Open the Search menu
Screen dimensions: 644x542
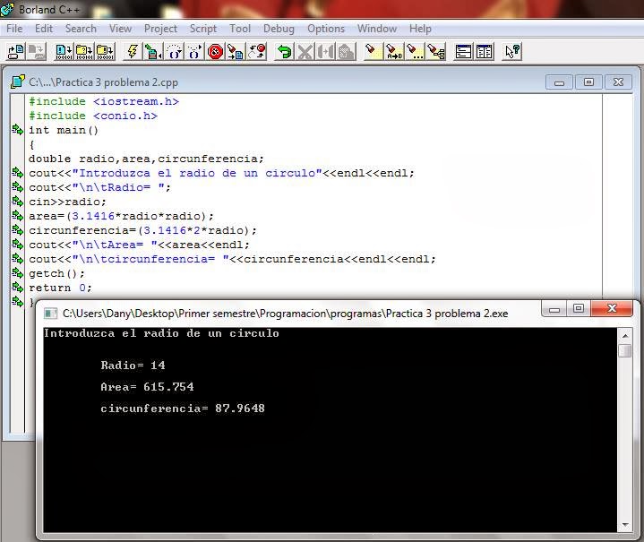(81, 29)
